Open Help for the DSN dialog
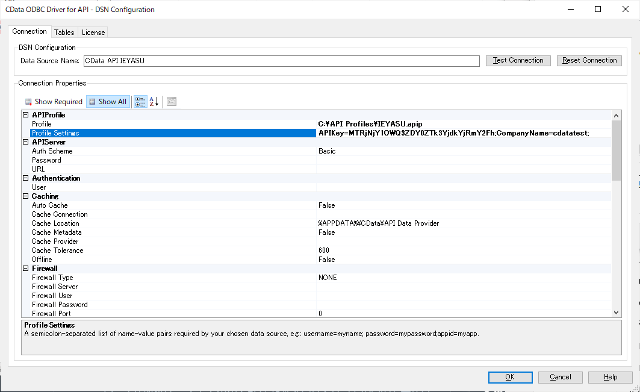Image resolution: width=640 pixels, height=392 pixels. (x=610, y=377)
